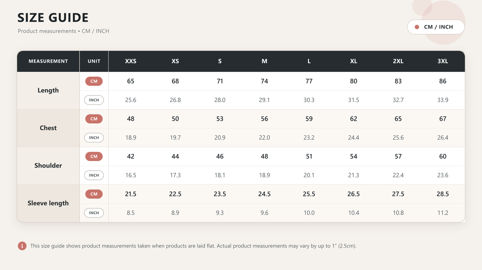Pick the CM badge for Sleeve length

(94, 194)
